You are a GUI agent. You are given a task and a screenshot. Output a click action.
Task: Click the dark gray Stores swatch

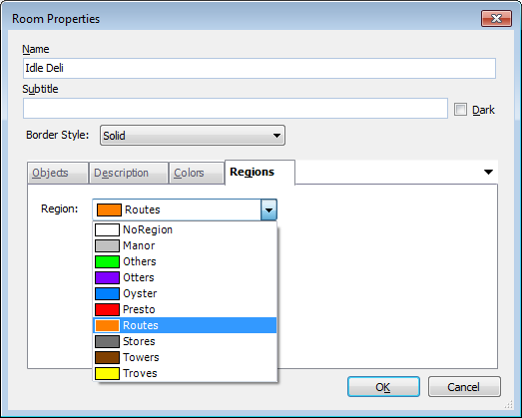coord(107,342)
